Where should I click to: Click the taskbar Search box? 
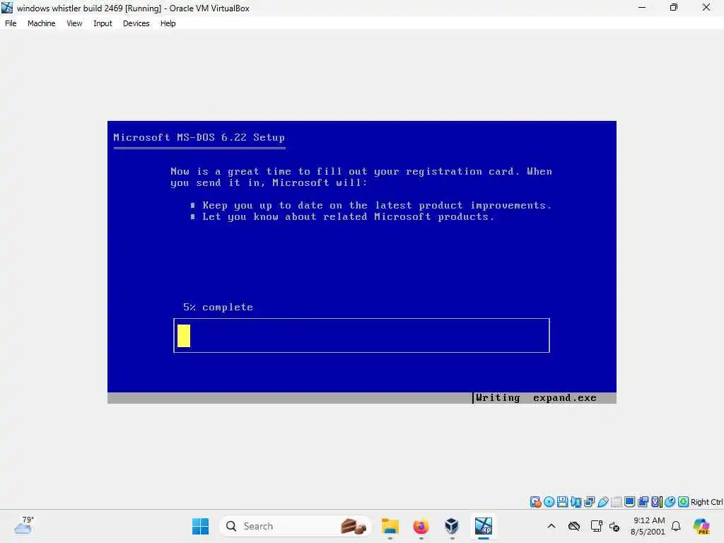point(296,526)
